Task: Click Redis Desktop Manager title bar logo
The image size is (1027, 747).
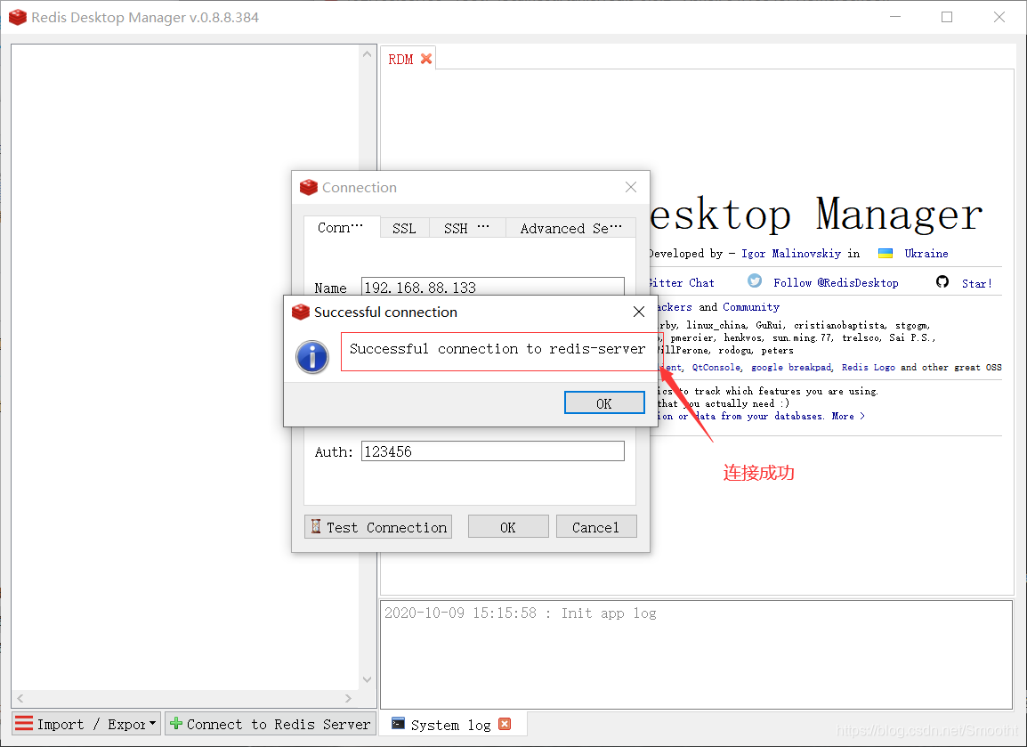Action: point(18,17)
